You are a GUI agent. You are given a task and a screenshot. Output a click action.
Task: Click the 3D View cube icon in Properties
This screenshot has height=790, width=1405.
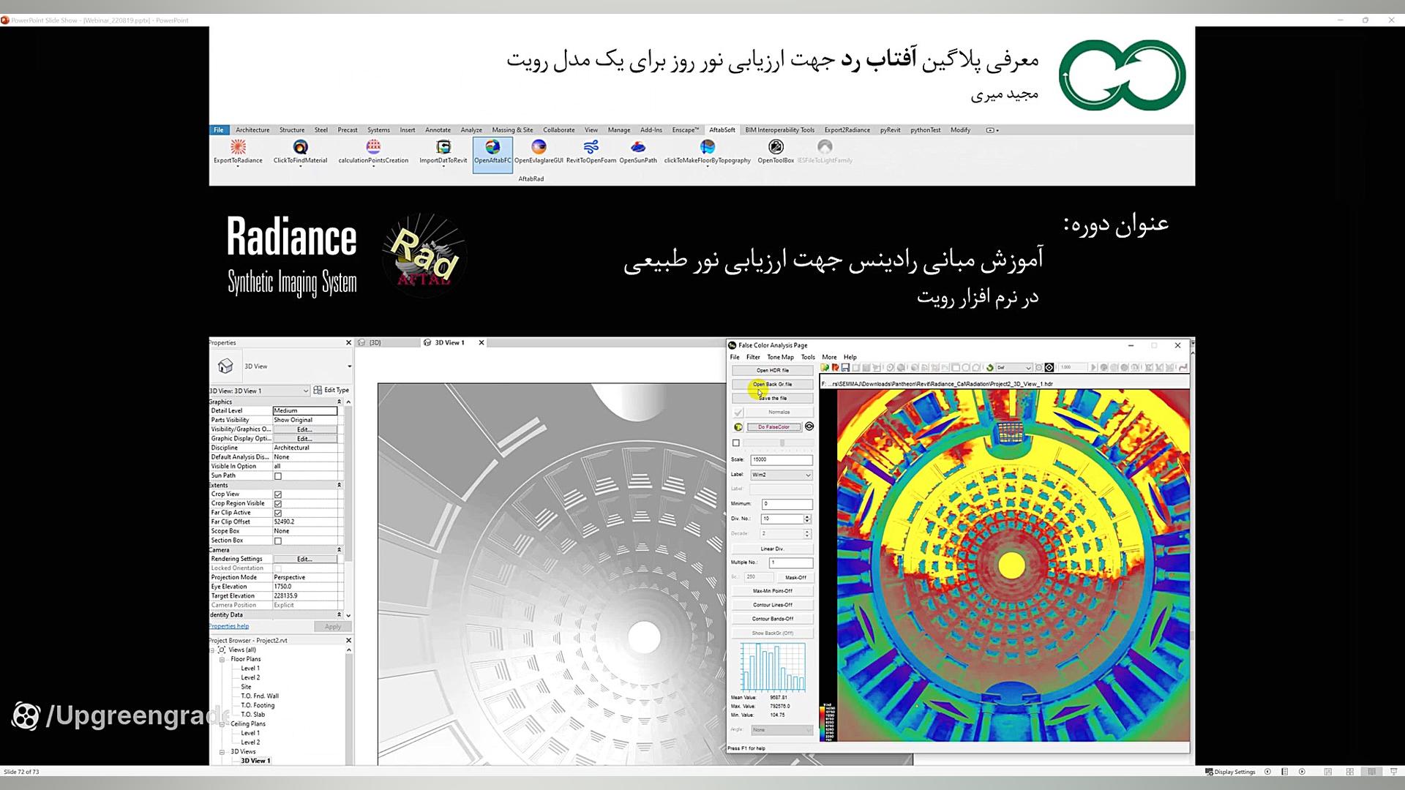pyautogui.click(x=225, y=366)
